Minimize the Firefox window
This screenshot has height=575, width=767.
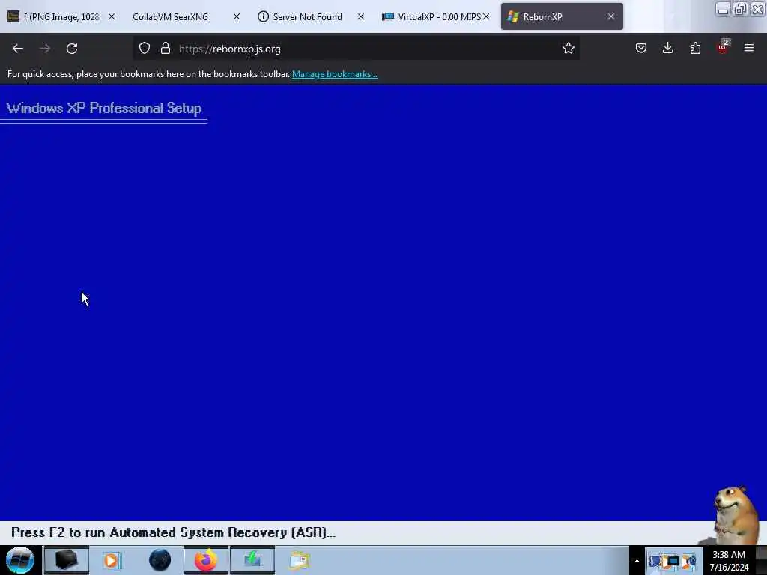723,10
